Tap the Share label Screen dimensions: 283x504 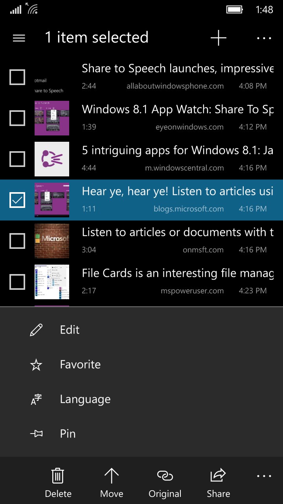click(x=219, y=494)
